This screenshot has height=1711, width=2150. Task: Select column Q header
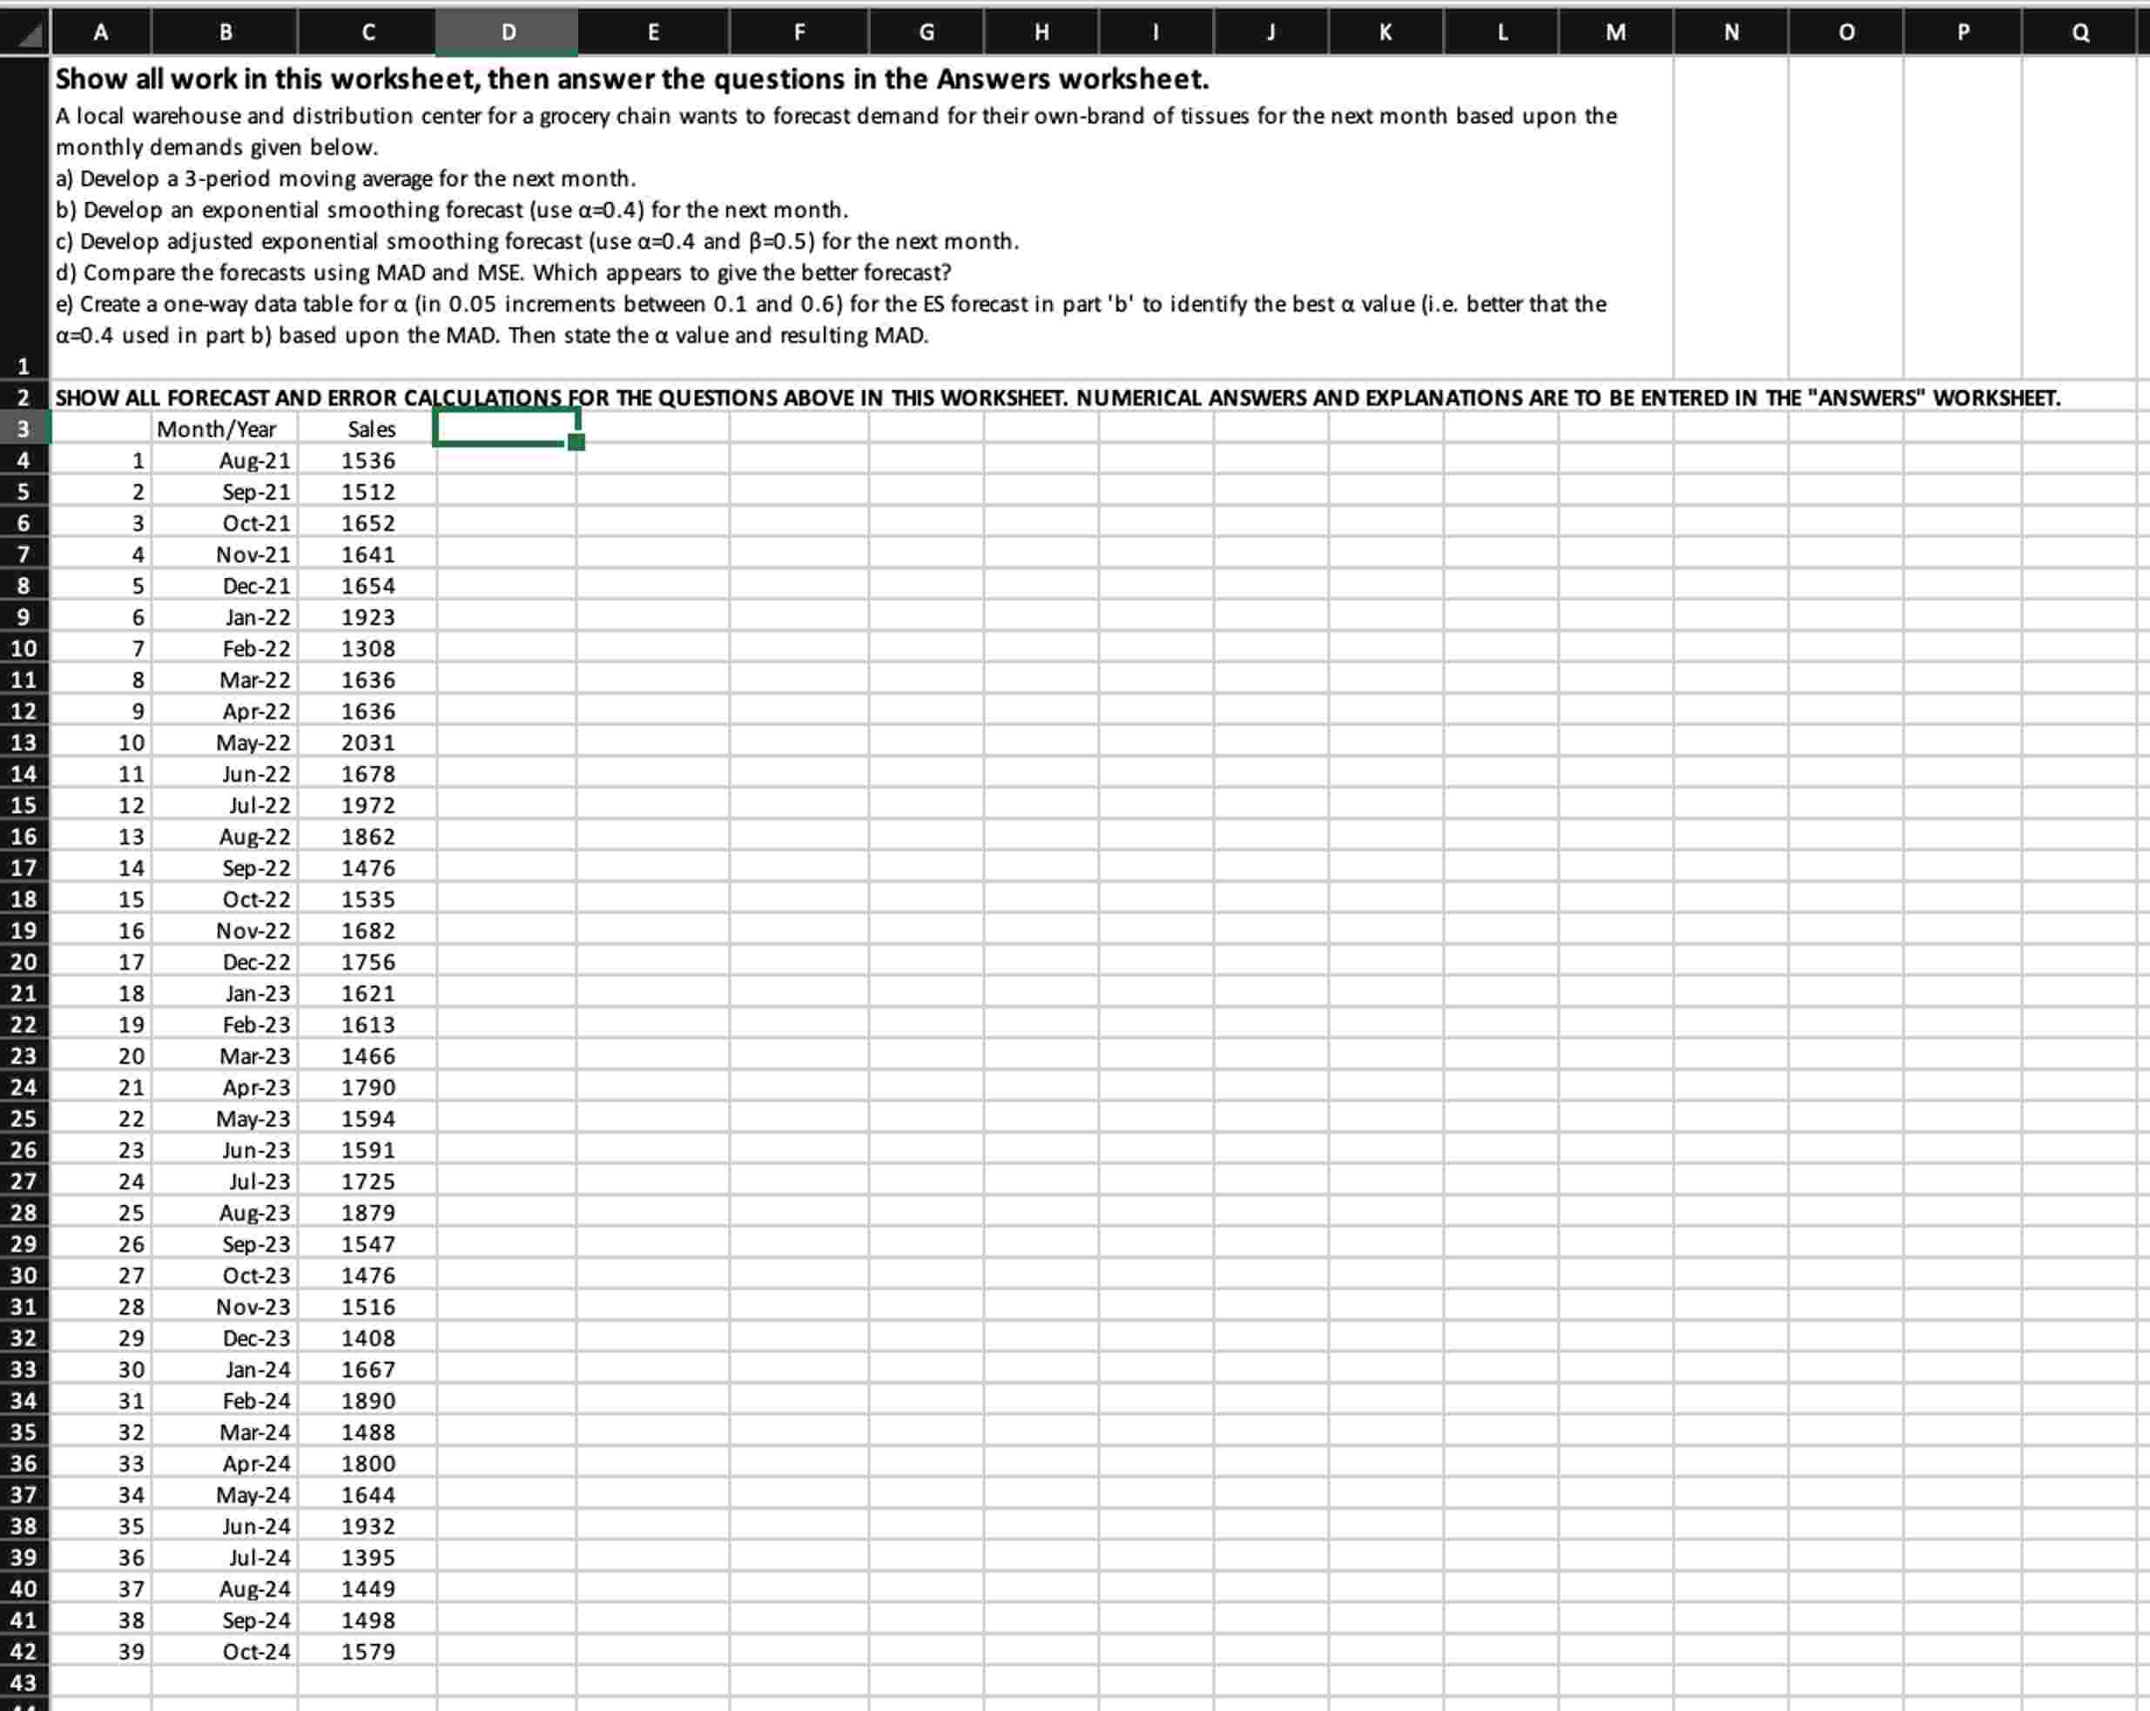pyautogui.click(x=2080, y=30)
